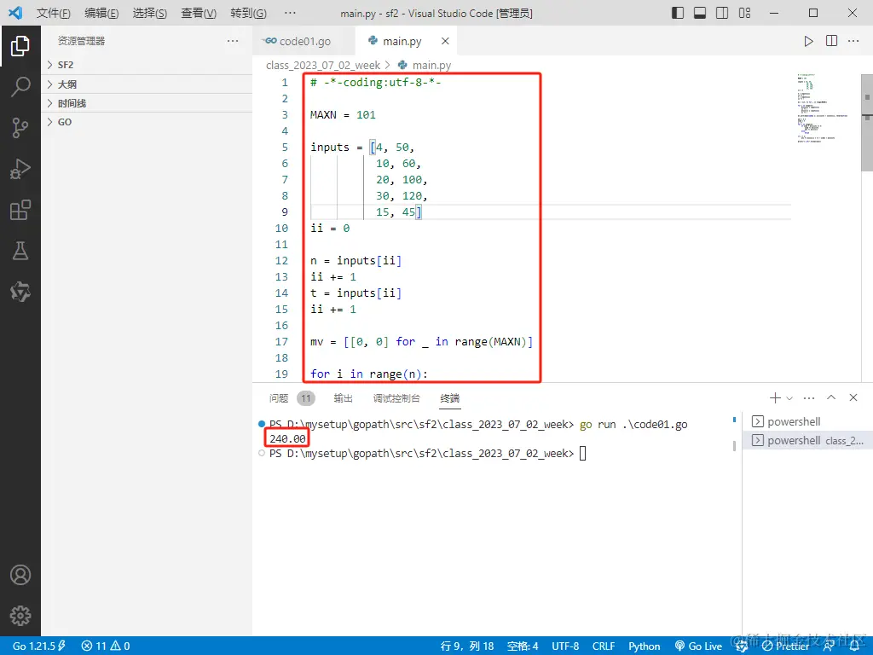Toggle the bottom panel visibility
Screen dimensions: 873x655
click(700, 13)
